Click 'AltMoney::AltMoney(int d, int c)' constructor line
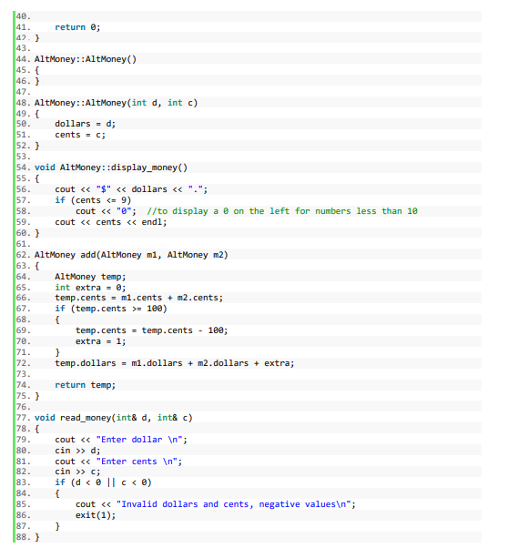Screen dimensions: 518x558 coord(116,103)
